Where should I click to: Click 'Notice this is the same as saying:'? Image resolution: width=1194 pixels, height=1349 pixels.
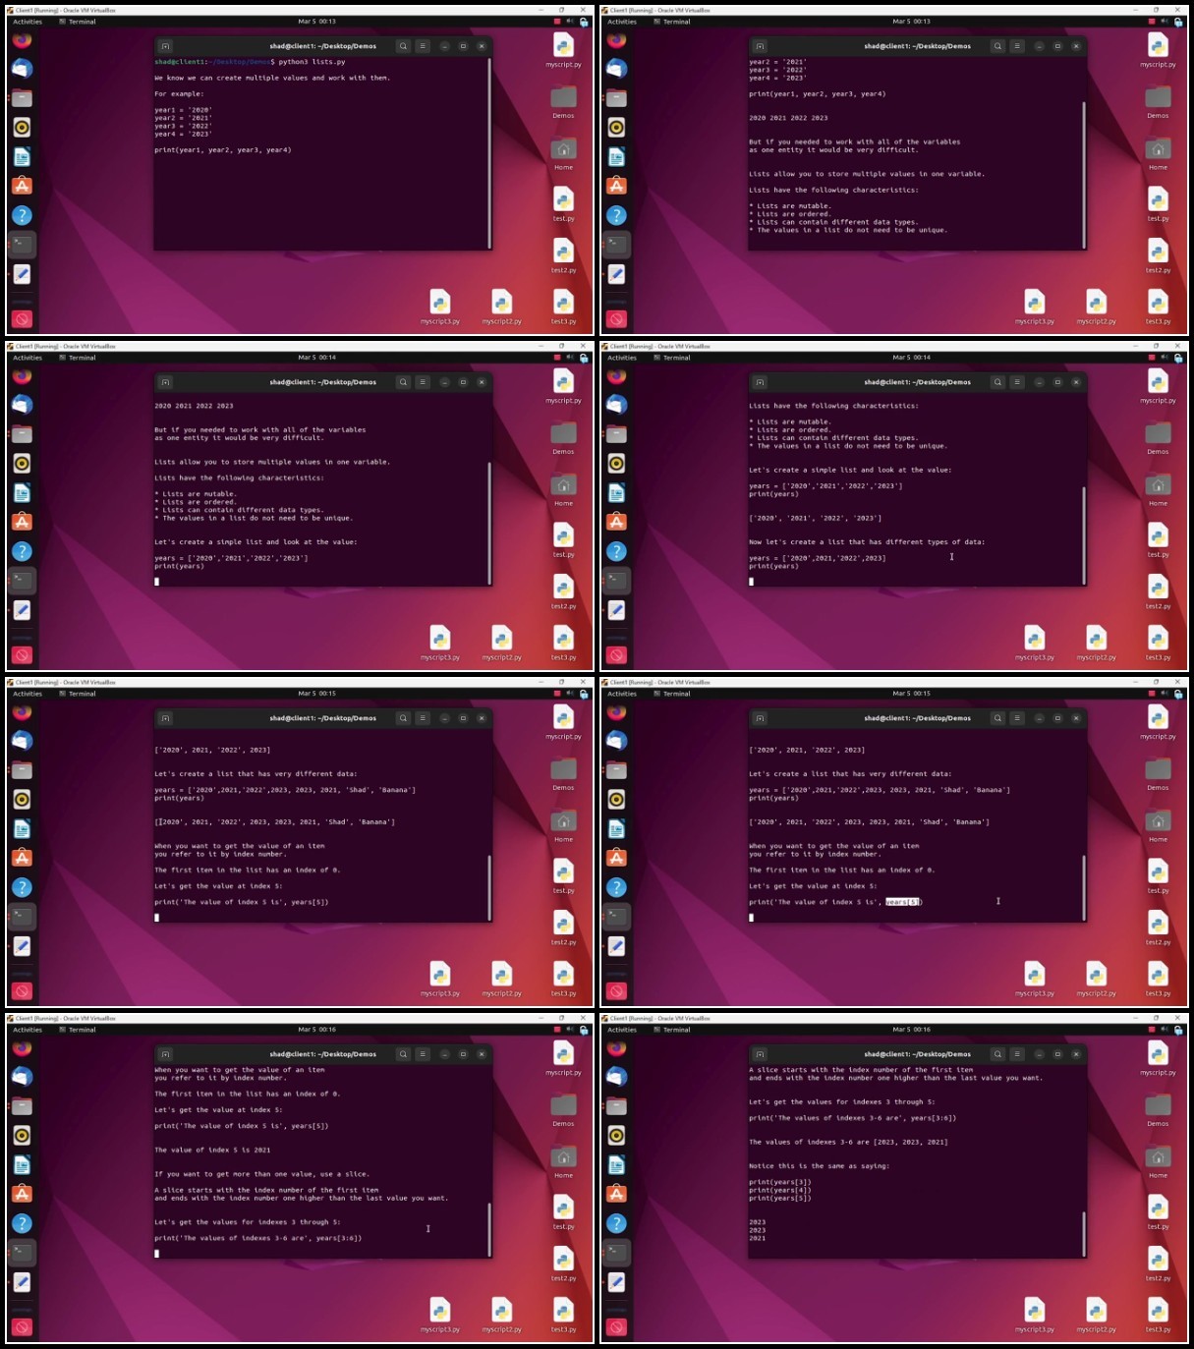819,1166
